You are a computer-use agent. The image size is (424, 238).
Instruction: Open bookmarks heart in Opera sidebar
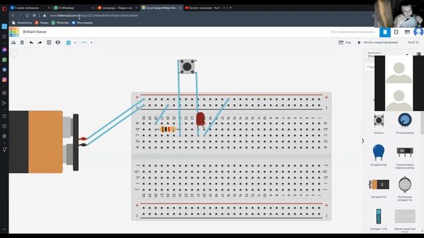point(5,116)
